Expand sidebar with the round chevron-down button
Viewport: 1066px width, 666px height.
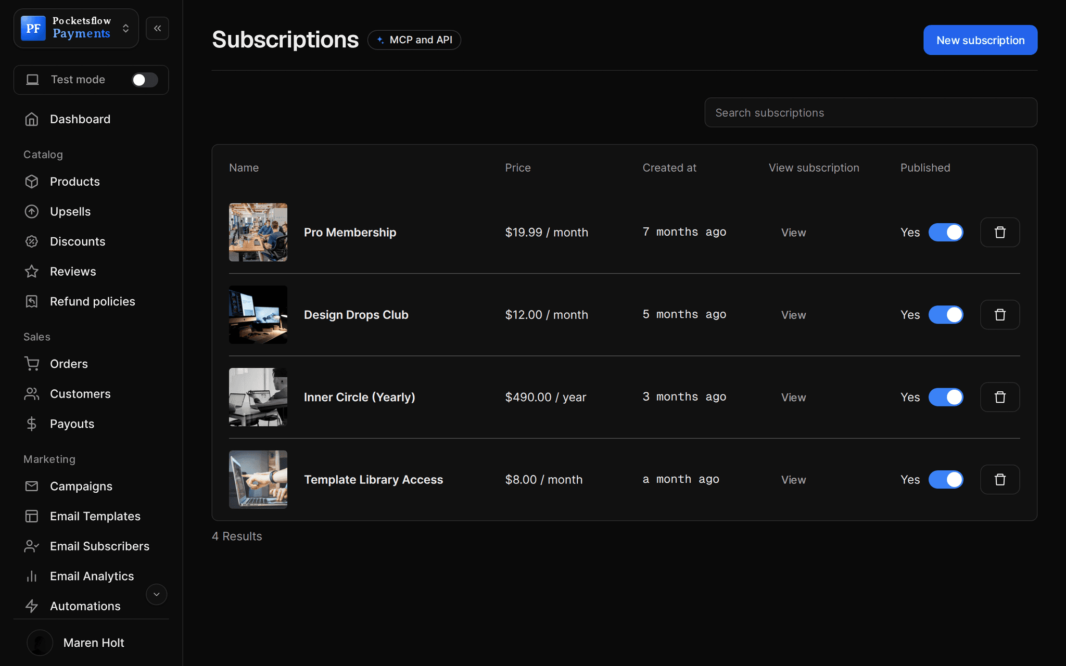[x=156, y=594]
